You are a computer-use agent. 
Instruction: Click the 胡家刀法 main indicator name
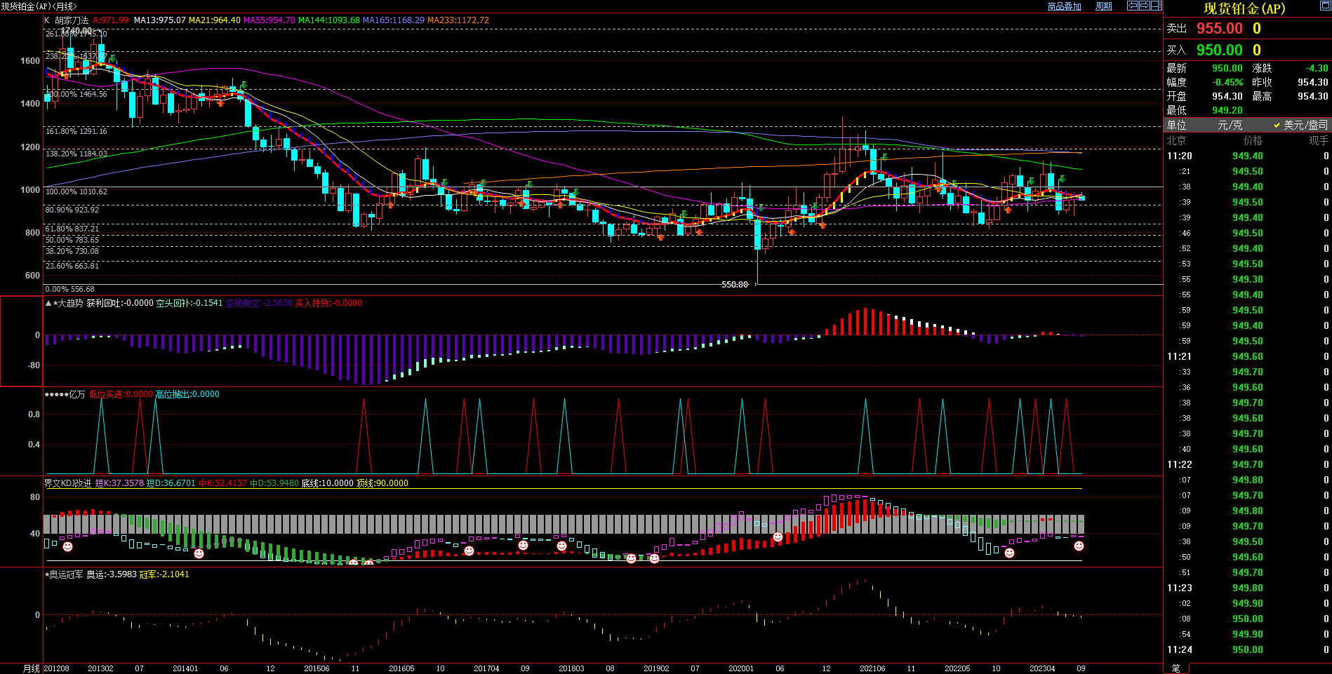(72, 20)
